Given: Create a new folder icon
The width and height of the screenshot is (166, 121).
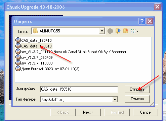Looking at the screenshot, I should click(126, 31).
